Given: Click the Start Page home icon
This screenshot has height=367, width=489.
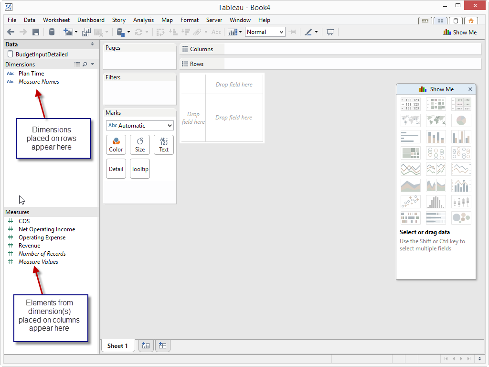Looking at the screenshot, I should tap(471, 21).
